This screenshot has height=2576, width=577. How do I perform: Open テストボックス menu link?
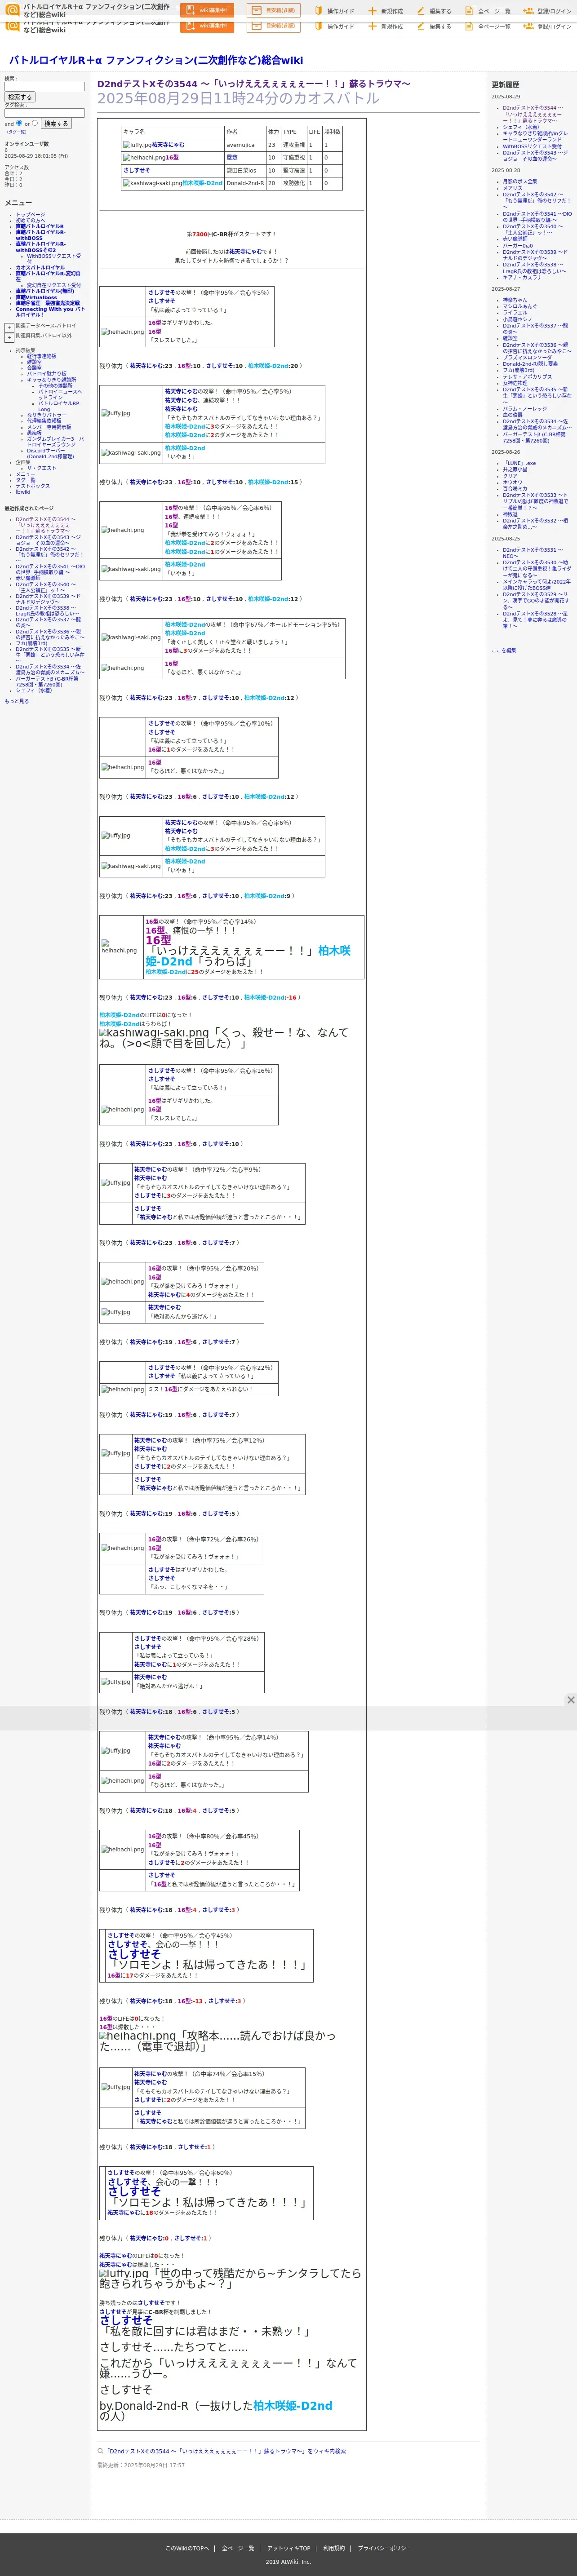pos(32,486)
